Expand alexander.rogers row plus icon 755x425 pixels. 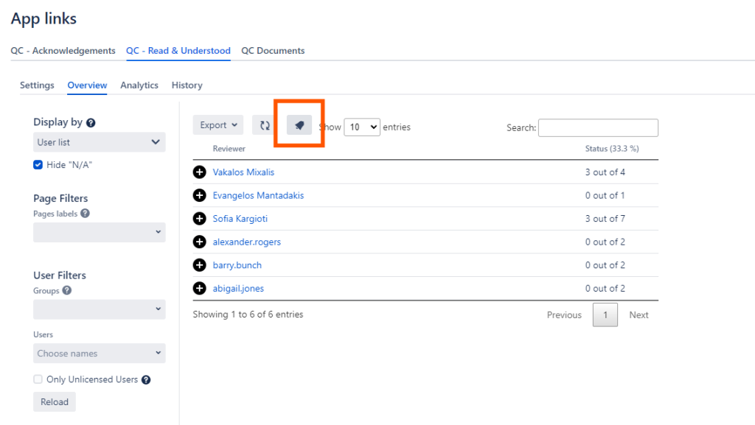[199, 242]
